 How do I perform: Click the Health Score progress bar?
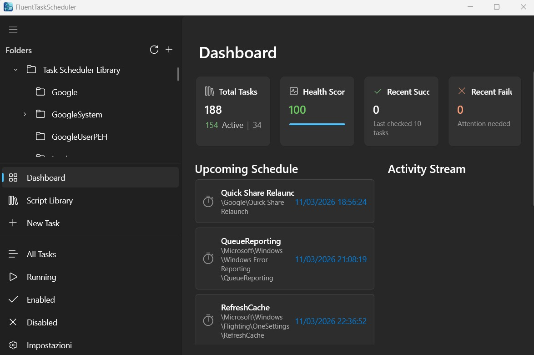click(x=317, y=124)
